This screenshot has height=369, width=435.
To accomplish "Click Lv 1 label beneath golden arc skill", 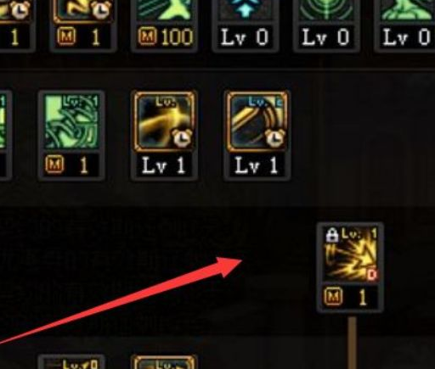I will click(257, 165).
